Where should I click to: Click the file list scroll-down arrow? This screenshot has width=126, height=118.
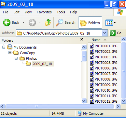[x=123, y=101]
